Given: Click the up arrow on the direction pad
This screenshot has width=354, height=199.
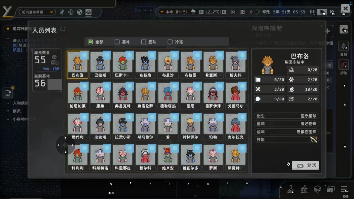Looking at the screenshot, I should pos(66,138).
